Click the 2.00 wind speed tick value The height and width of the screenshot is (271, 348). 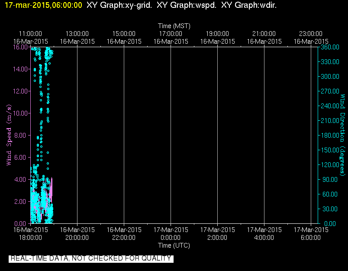(x=20, y=202)
